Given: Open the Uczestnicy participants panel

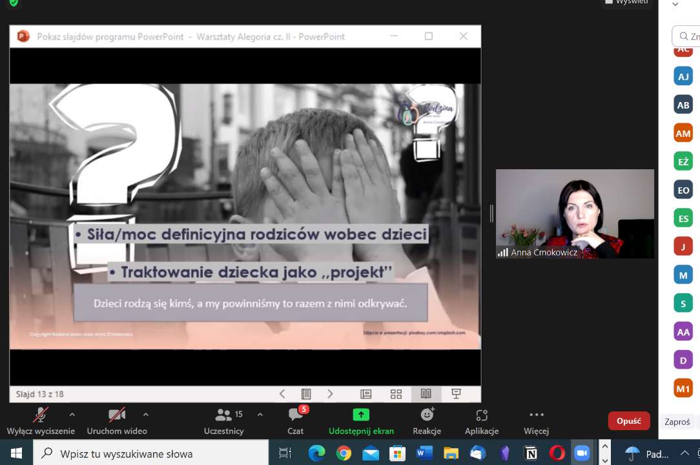Looking at the screenshot, I should click(223, 415).
